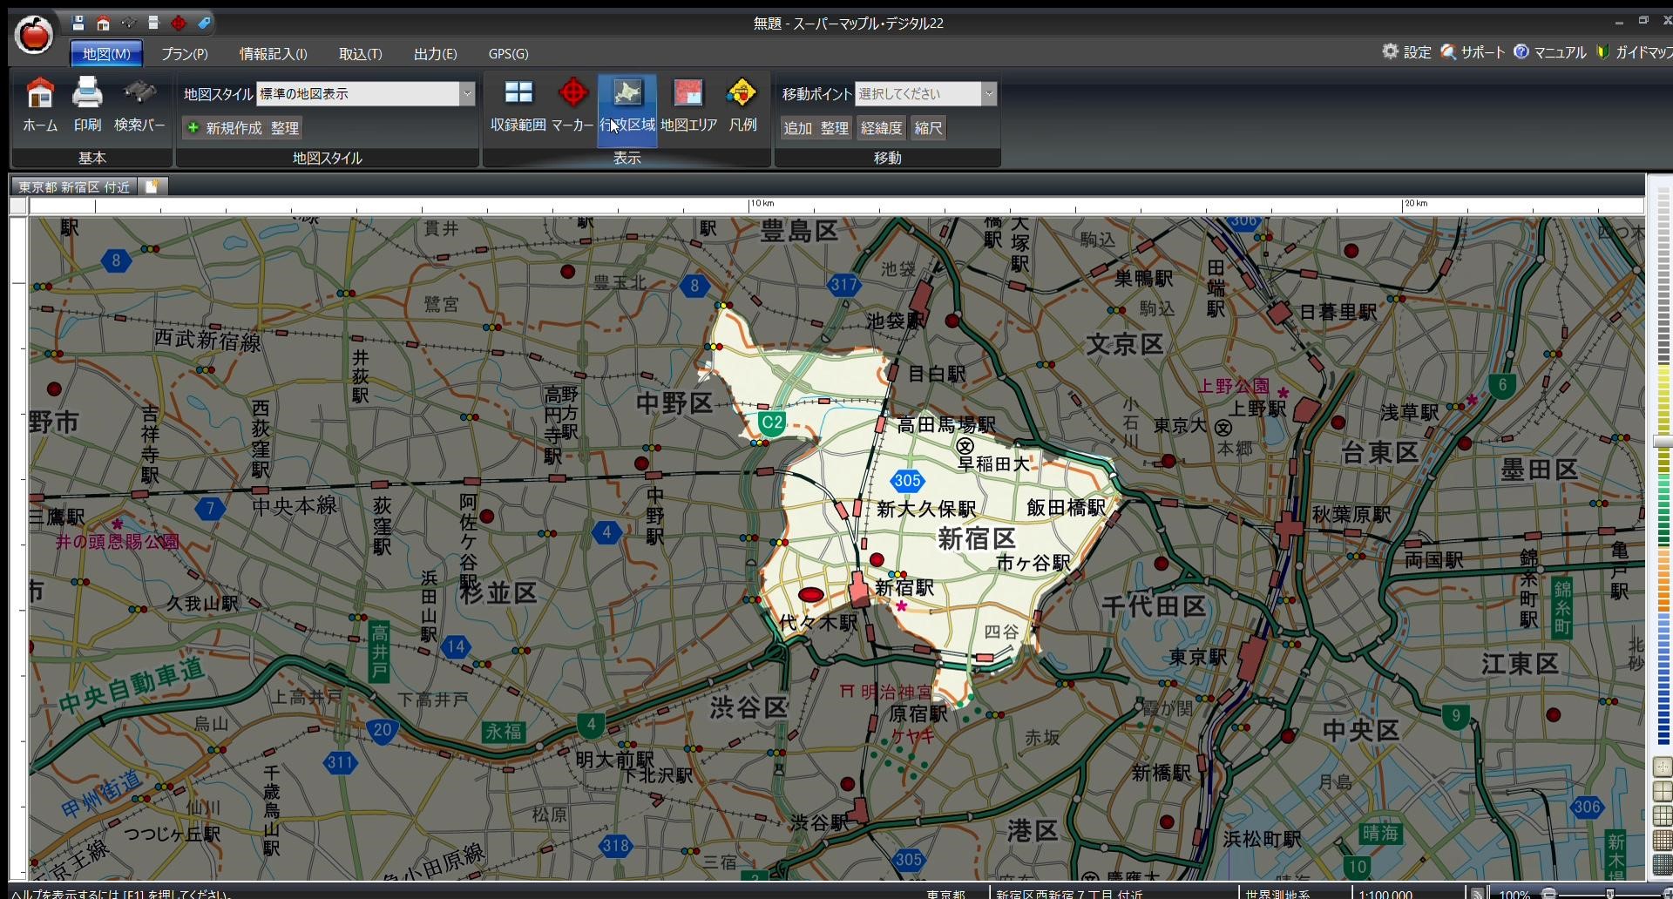The image size is (1673, 899).
Task: Select the crosshair grid button on right panel
Action: (x=1663, y=767)
